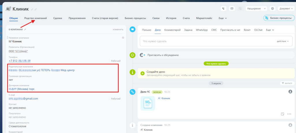296x133 pixels.
Task: Click Сфера деятельности value Стоматология
Action: [17, 126]
